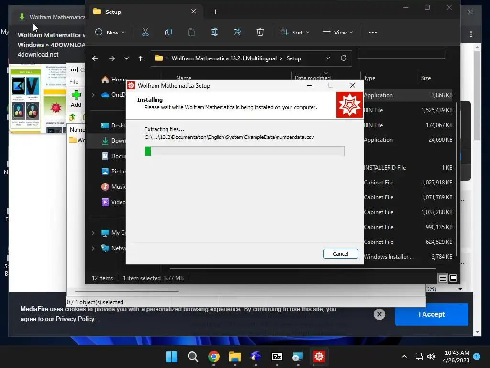Select the 1,525,439 KB BIN File row
490x368 pixels.
pos(408,110)
